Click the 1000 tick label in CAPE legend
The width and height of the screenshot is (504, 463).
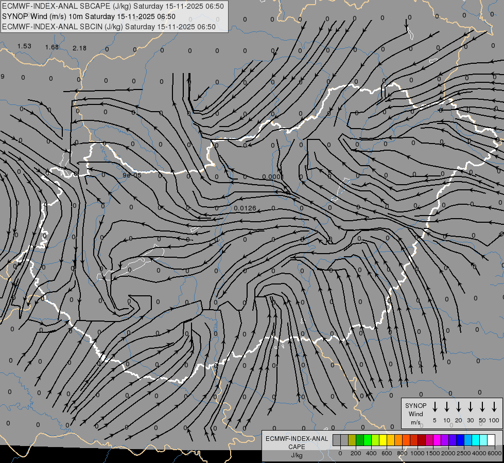click(418, 453)
